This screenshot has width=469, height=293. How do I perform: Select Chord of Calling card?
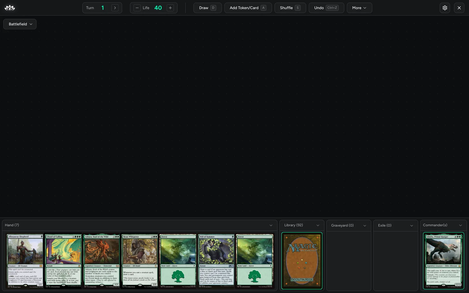point(63,261)
